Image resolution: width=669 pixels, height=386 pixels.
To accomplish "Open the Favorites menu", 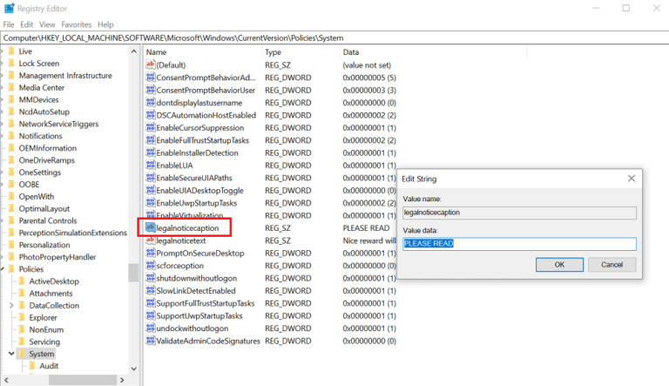I will tap(76, 24).
